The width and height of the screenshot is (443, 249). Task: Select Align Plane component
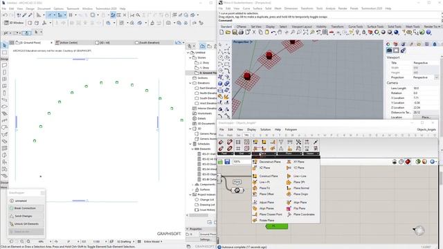(297, 202)
